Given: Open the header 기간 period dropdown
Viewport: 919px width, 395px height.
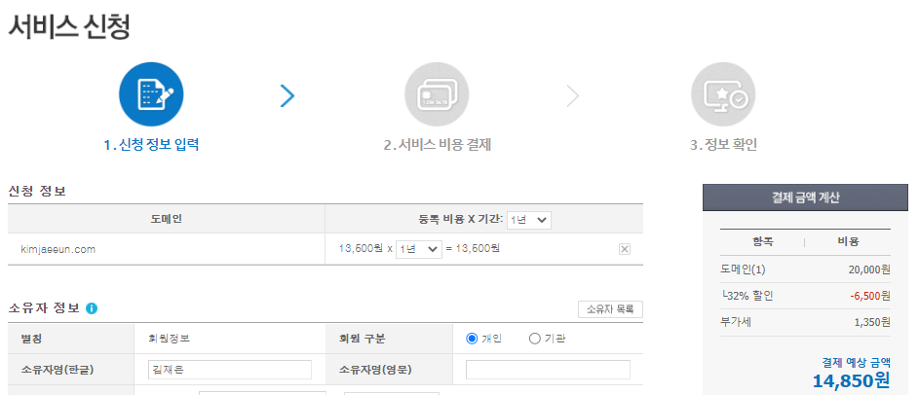Looking at the screenshot, I should pos(528,220).
